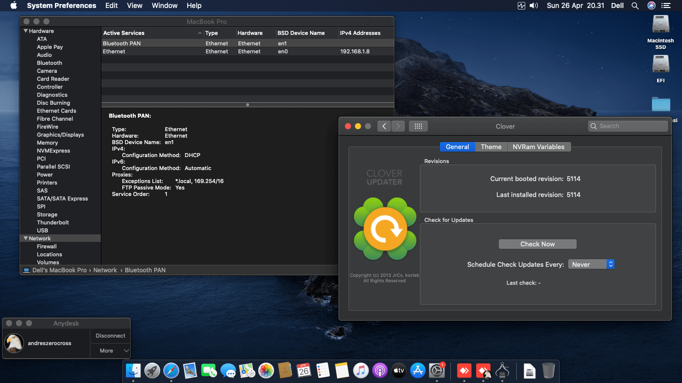Choose Firewall under Network
The height and width of the screenshot is (383, 682).
tap(47, 246)
